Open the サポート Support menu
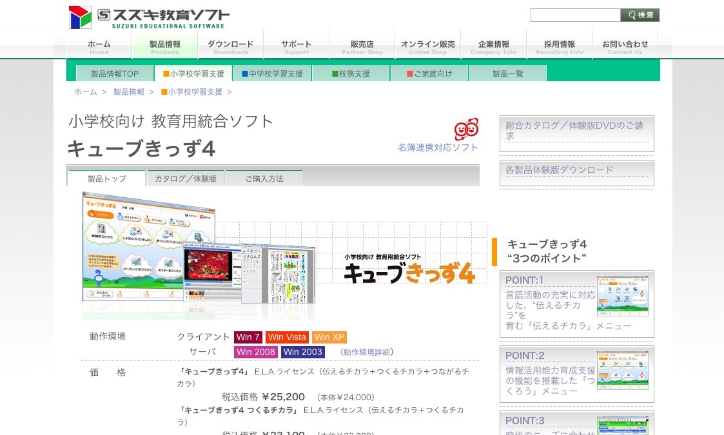 point(296,46)
